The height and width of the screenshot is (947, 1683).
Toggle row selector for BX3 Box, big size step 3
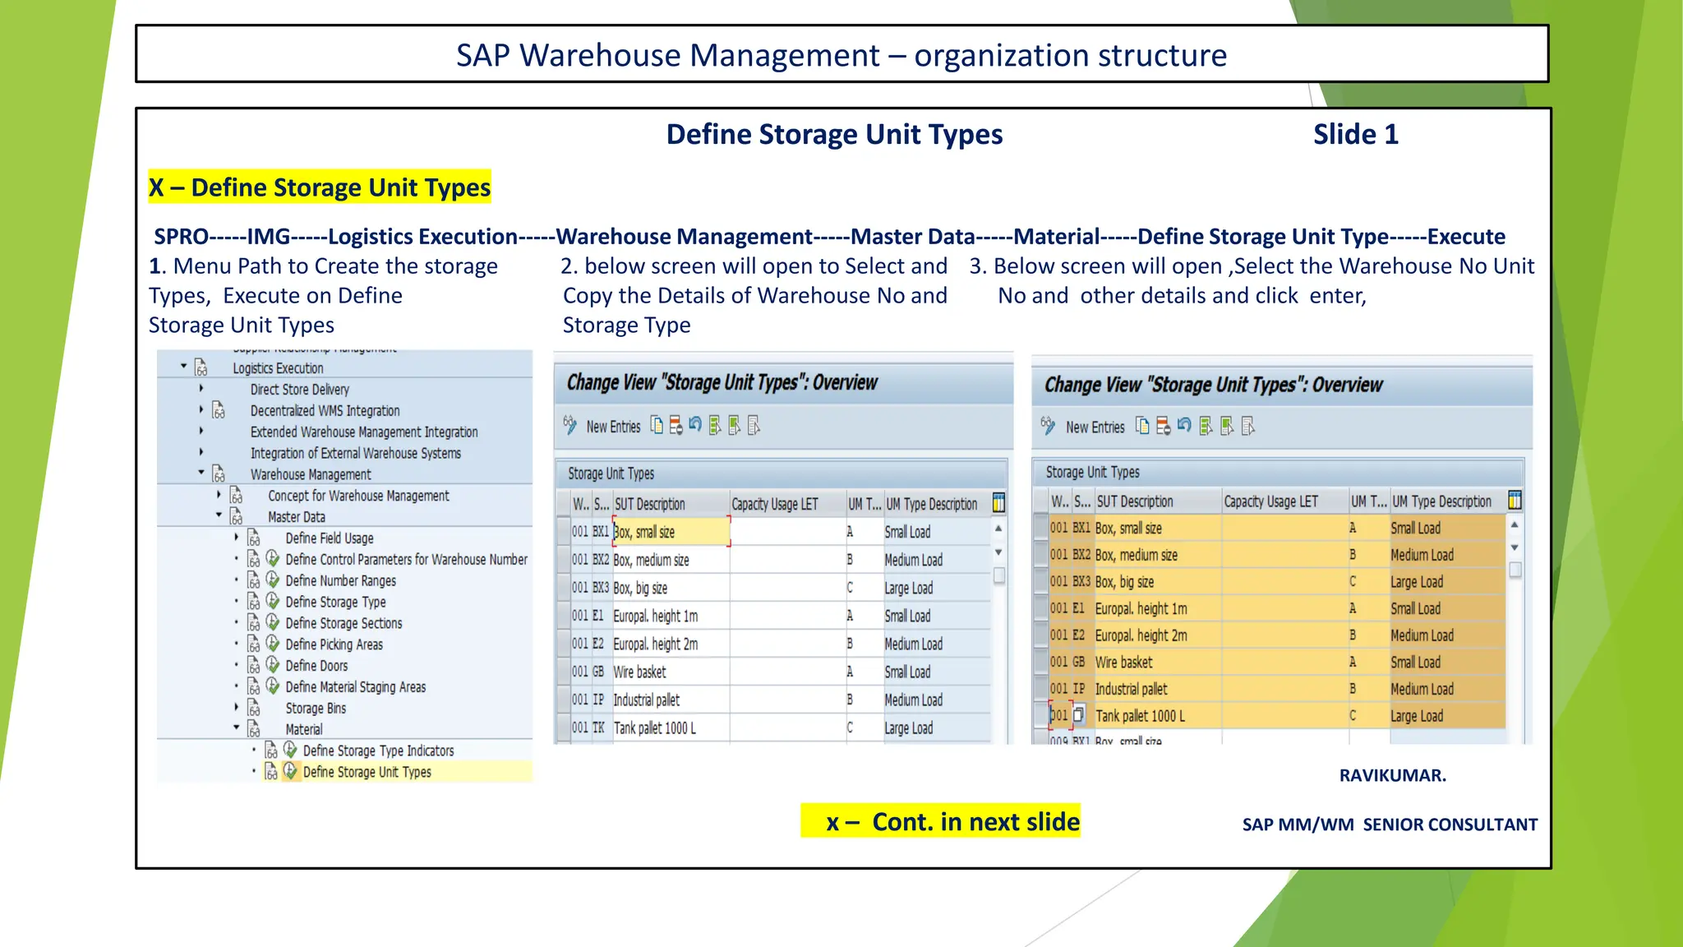click(1040, 581)
